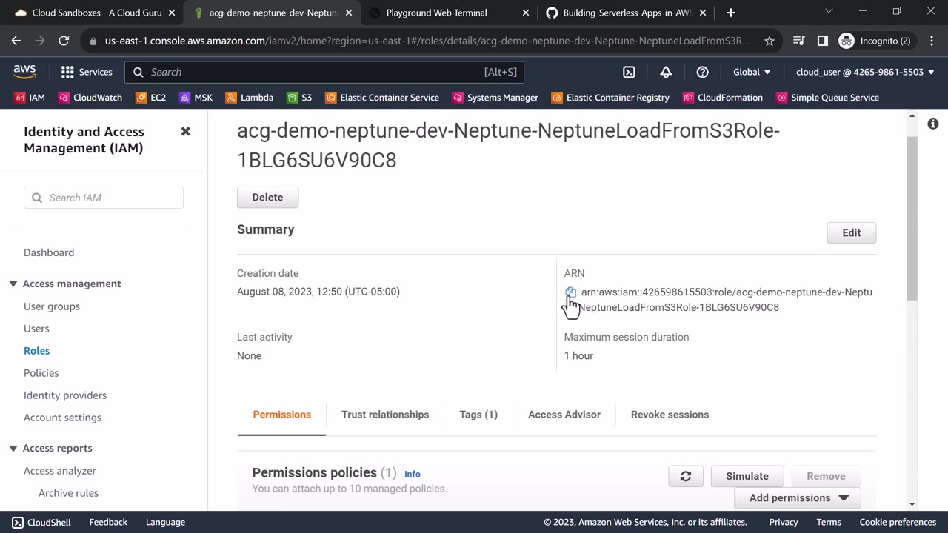Open the Lambda bookmark
948x533 pixels.
(x=249, y=98)
